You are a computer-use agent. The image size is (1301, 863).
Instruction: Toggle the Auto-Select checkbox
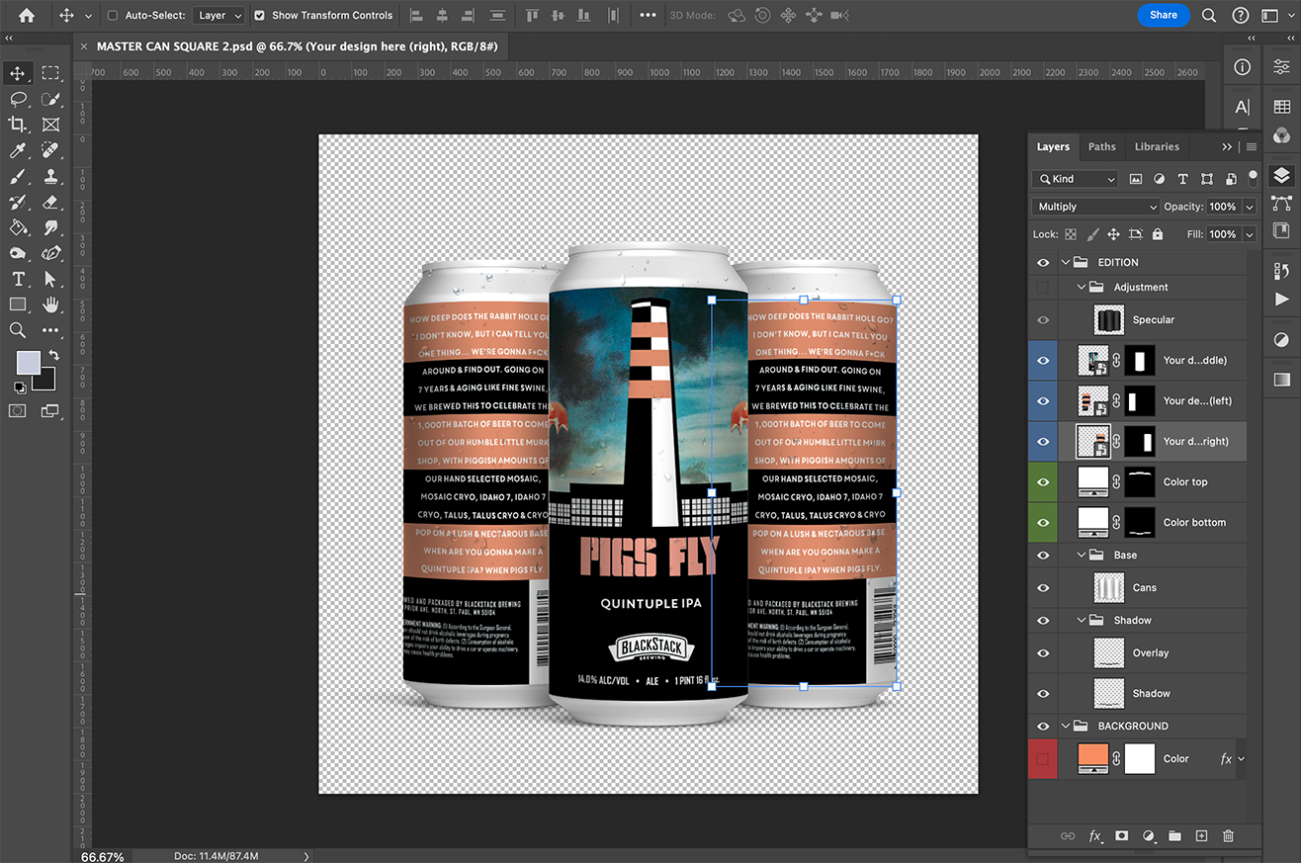(x=113, y=15)
